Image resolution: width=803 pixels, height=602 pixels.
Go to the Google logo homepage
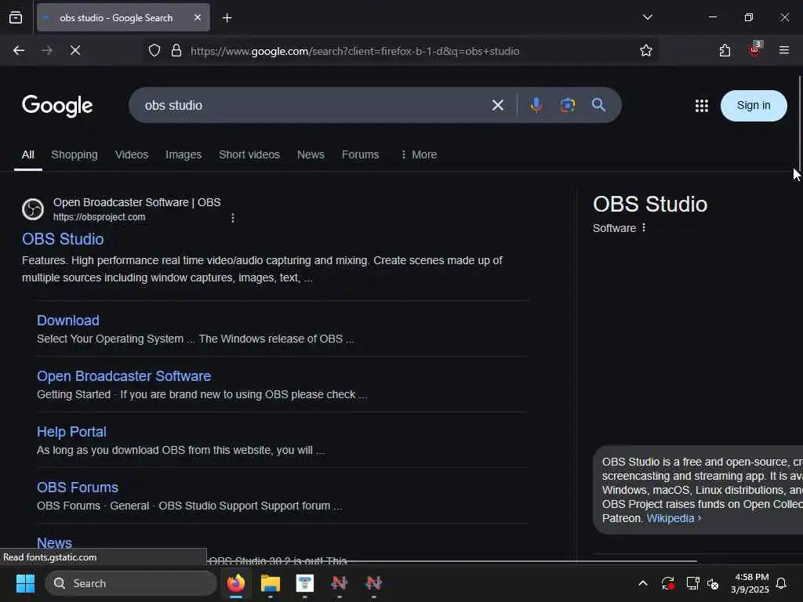57,106
